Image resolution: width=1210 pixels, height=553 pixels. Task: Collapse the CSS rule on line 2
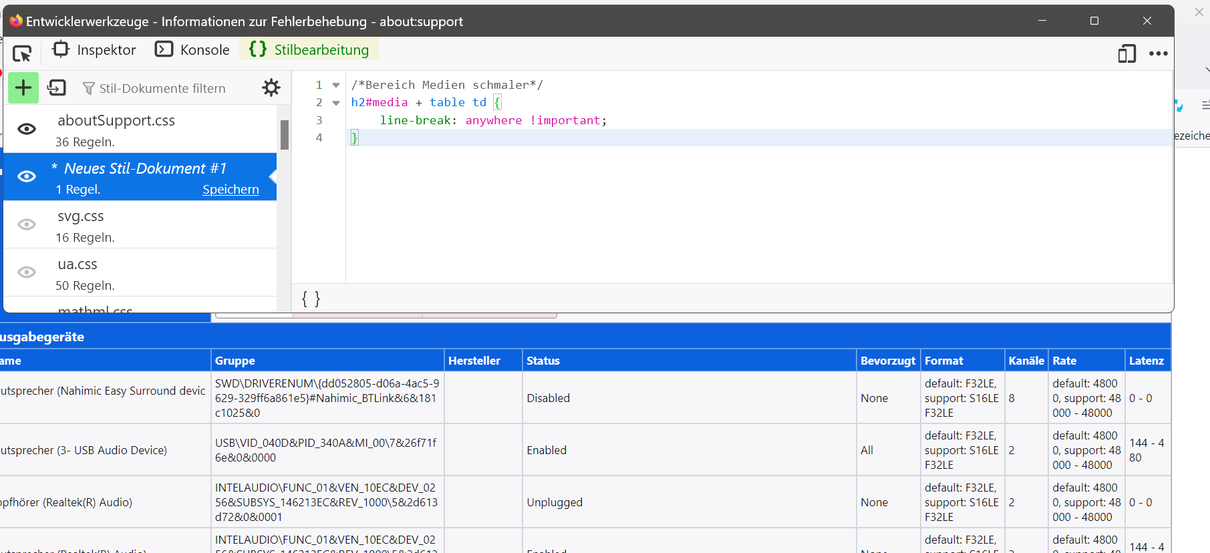click(x=336, y=103)
